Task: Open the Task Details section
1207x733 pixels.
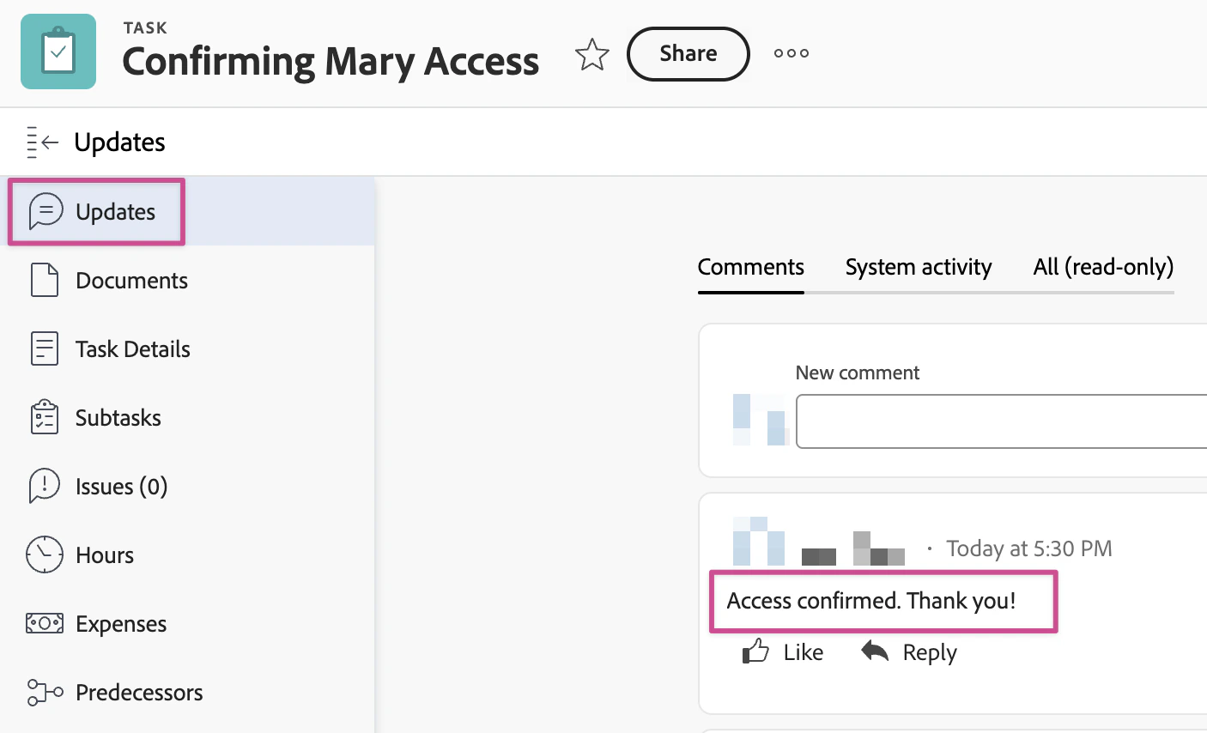Action: coord(132,348)
